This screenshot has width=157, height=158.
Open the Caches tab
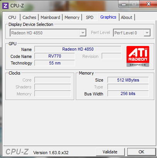pos(29,17)
